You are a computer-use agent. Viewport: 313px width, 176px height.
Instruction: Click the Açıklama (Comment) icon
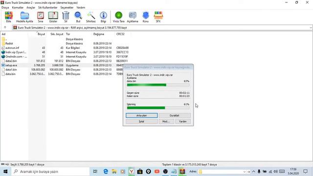pyautogui.click(x=133, y=17)
